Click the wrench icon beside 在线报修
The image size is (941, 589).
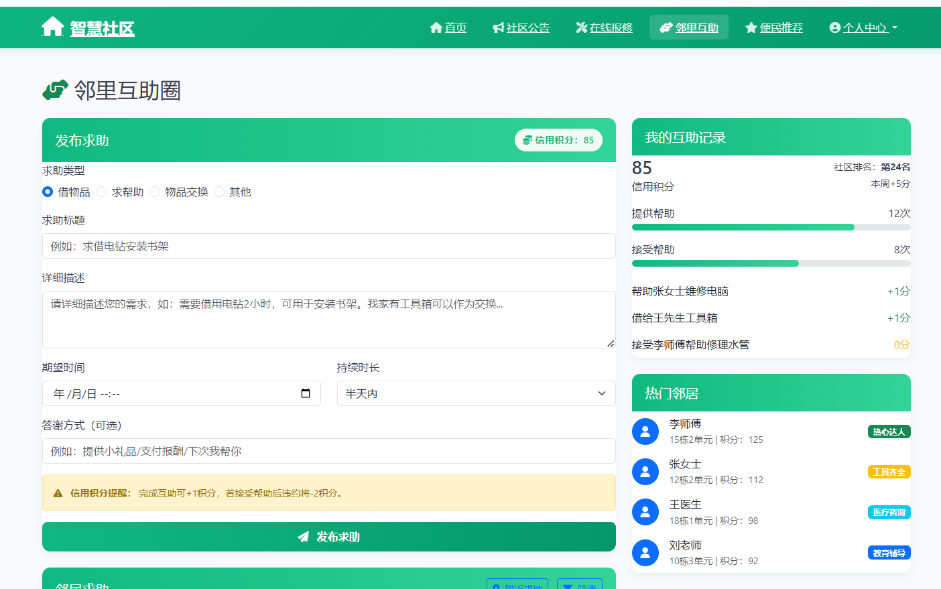tap(580, 27)
